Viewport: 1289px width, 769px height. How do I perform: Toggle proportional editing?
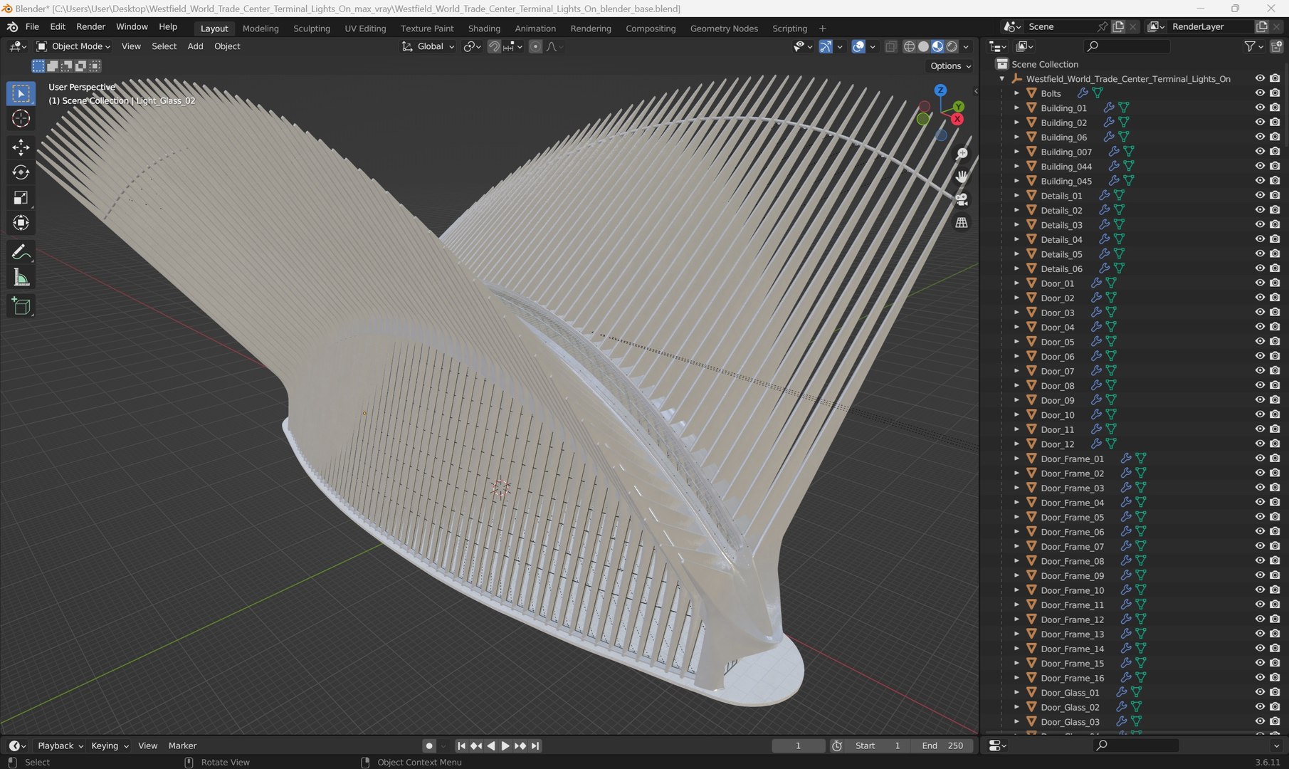535,46
